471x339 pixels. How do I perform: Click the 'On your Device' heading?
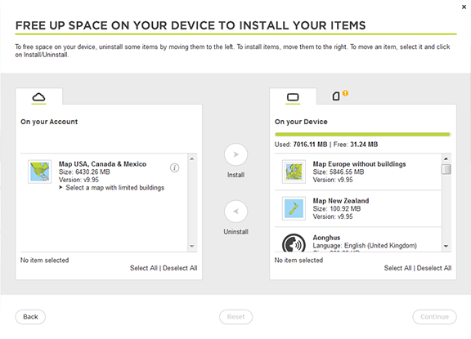pos(301,122)
